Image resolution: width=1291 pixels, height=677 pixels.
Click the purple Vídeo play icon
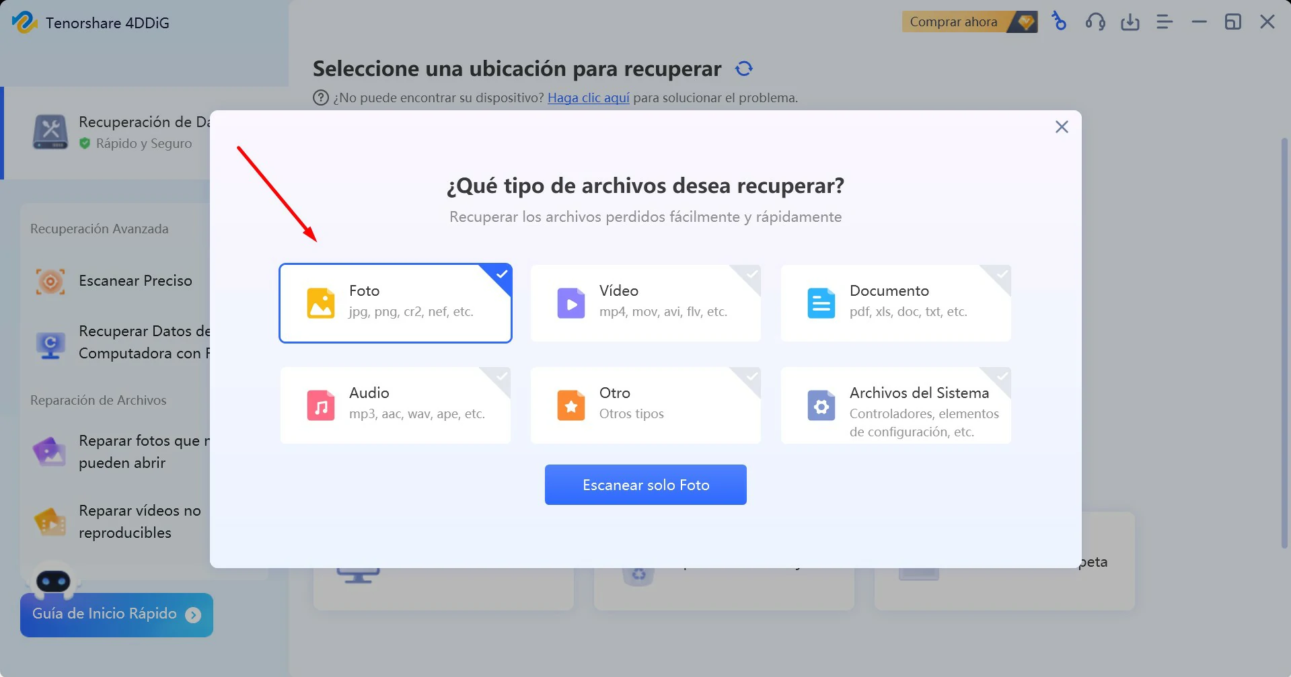pyautogui.click(x=571, y=303)
